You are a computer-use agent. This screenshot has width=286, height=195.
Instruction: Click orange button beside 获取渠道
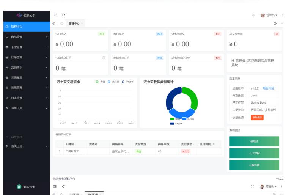257,118
